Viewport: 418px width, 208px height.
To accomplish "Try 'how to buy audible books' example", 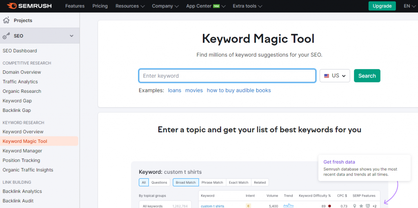I will click(239, 90).
